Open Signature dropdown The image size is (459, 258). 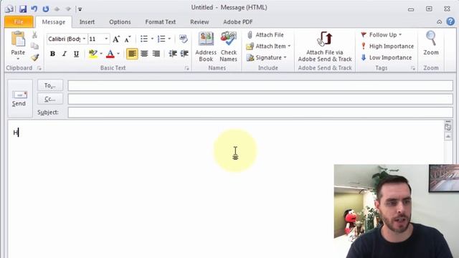tap(266, 57)
